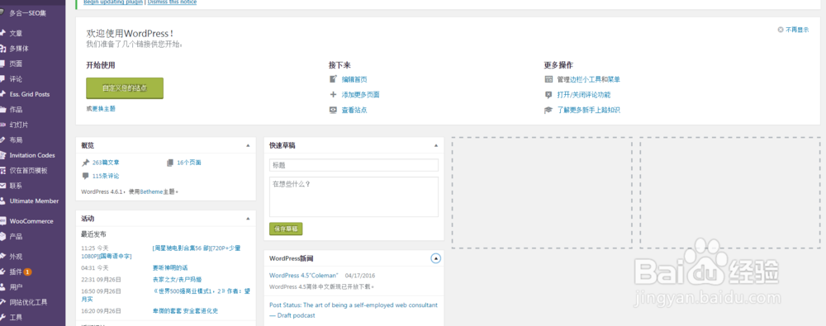Click the 标题 quick draft title field
The image size is (826, 326).
[354, 165]
